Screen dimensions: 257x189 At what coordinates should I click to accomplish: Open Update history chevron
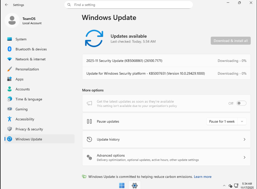tap(244, 139)
